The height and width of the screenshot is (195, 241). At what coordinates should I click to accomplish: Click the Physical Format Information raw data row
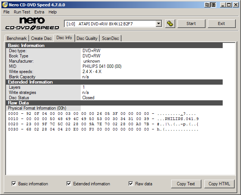tap(37, 108)
